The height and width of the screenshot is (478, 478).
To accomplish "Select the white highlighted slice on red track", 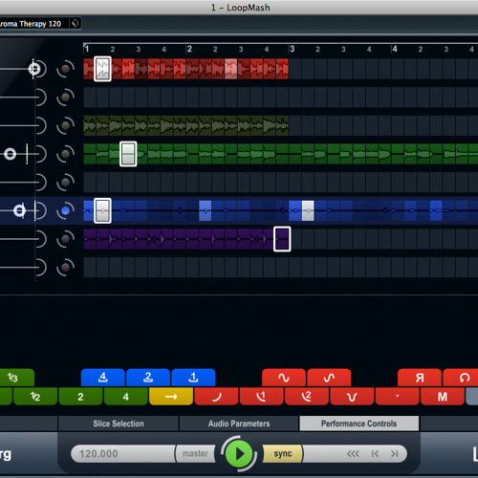I will point(102,69).
